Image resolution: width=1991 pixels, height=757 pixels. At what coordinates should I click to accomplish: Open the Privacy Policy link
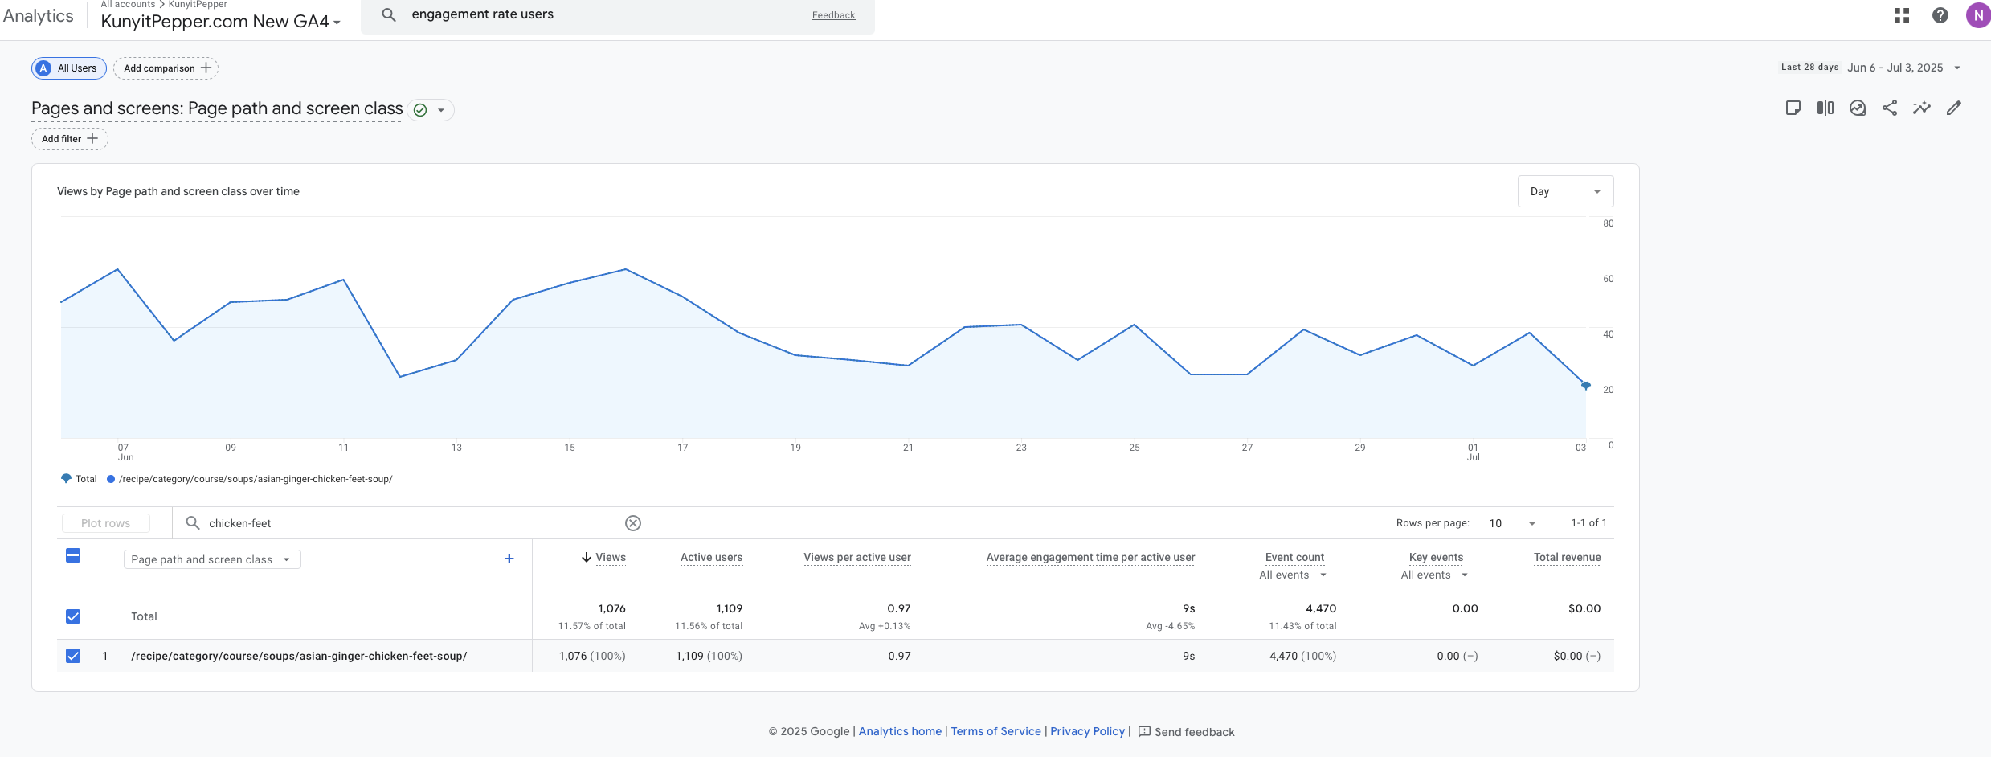click(1087, 731)
